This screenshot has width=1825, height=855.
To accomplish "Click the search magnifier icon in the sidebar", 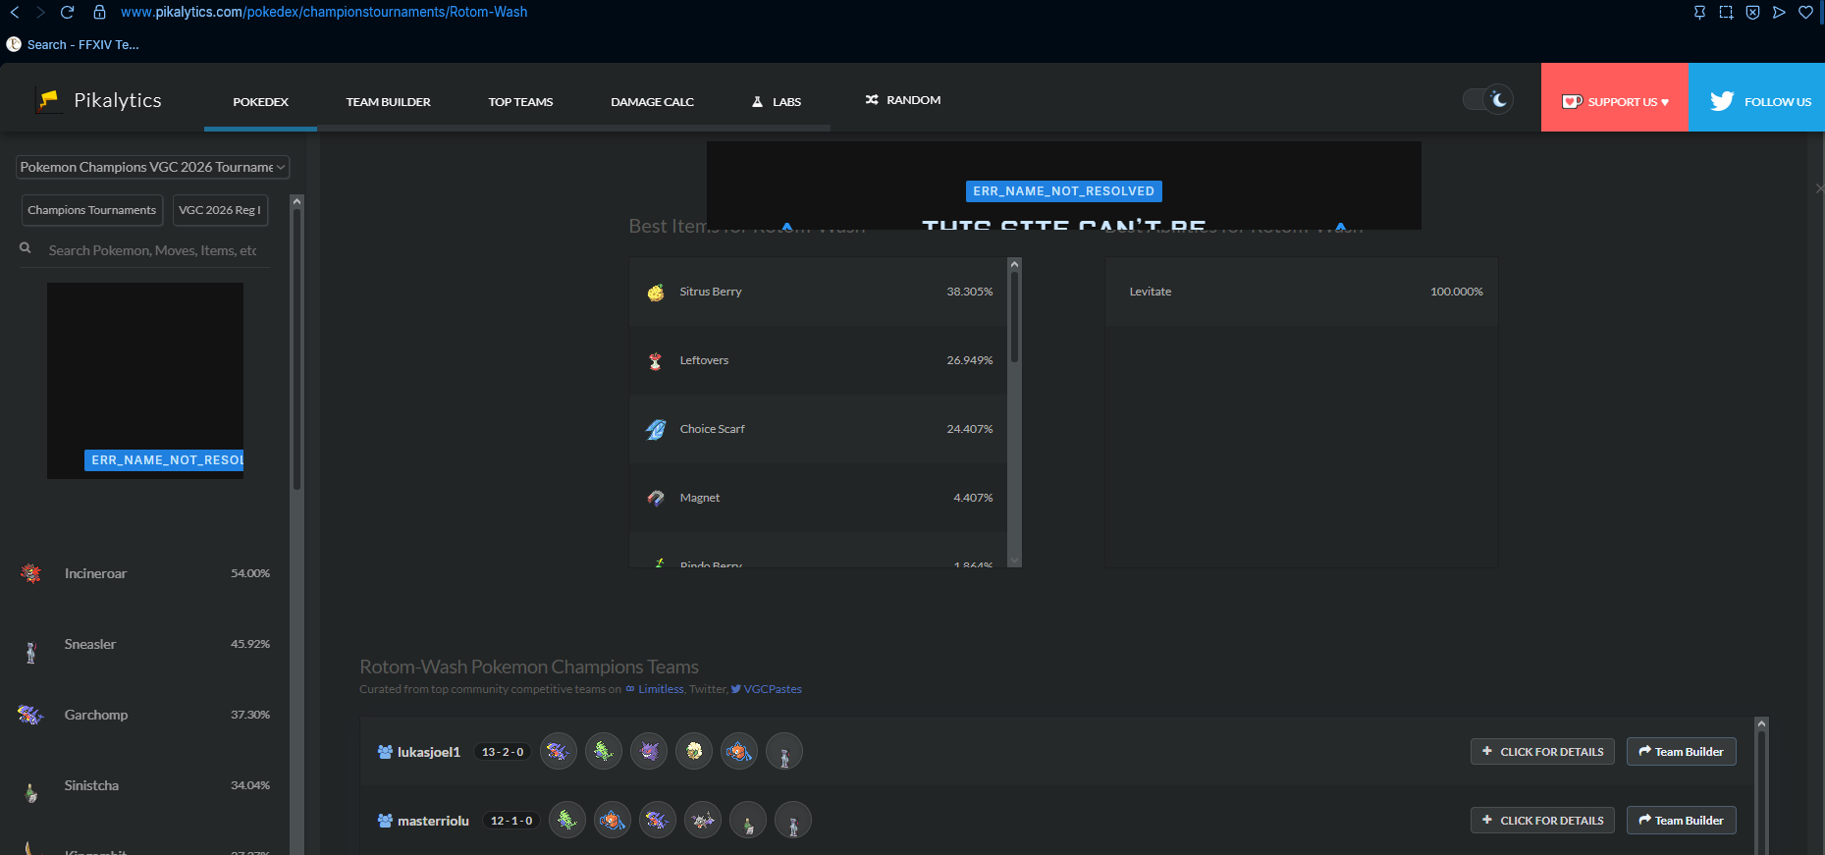I will (x=26, y=248).
